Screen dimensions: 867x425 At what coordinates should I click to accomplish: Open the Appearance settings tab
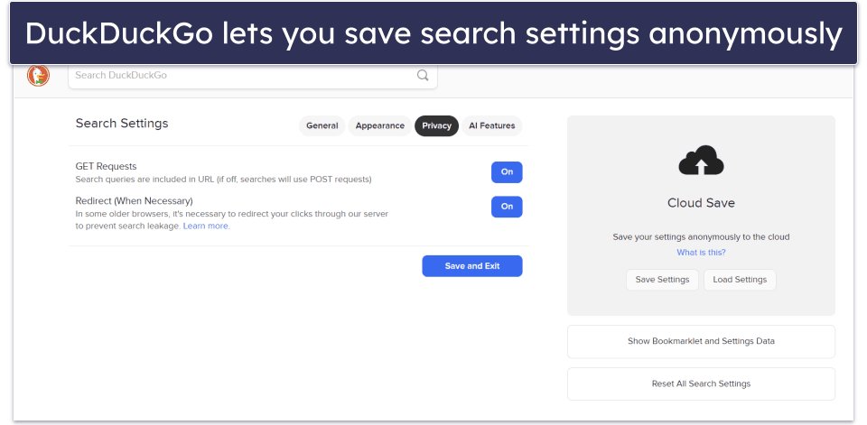(x=380, y=125)
